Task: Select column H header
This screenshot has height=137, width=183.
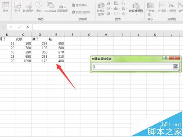Action: 105,35
